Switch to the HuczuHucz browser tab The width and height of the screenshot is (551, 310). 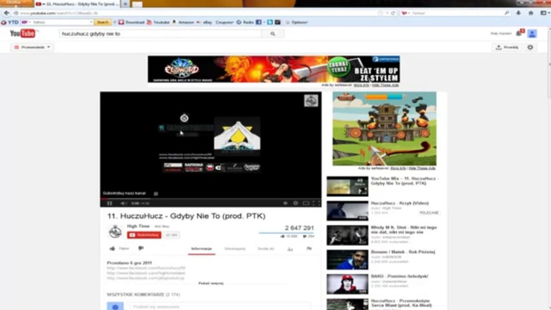coord(77,4)
